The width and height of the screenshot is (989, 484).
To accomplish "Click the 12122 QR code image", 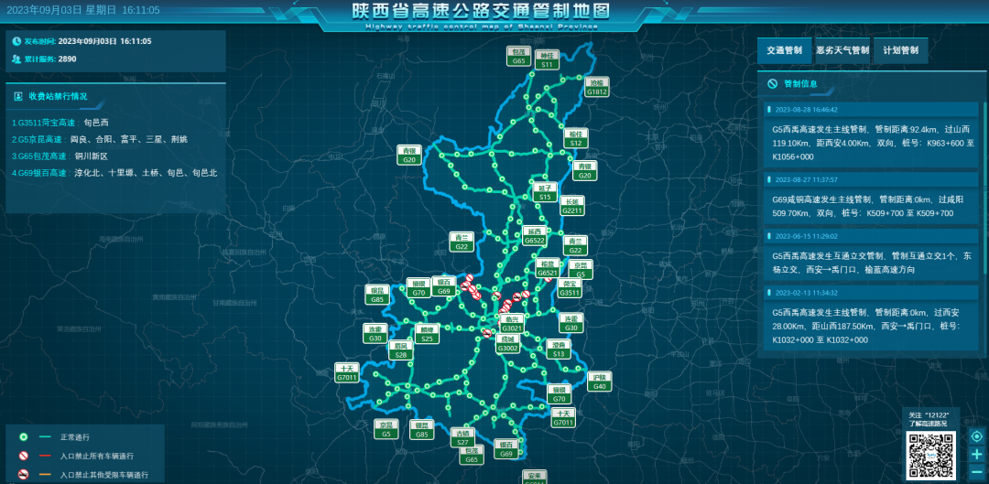I will pyautogui.click(x=931, y=455).
